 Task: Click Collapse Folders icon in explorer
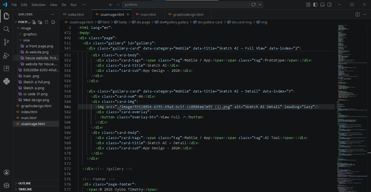[x=53, y=22]
